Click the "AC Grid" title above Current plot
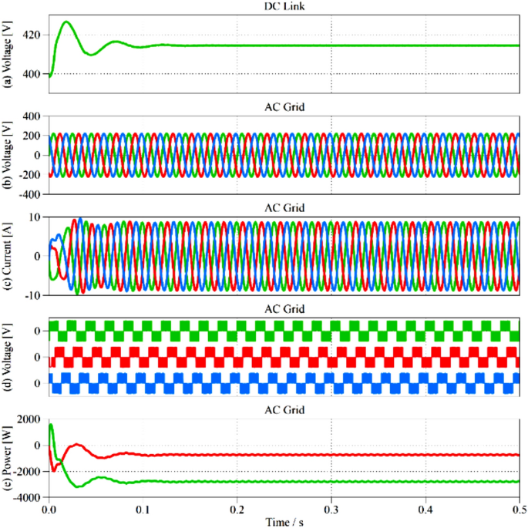 (x=284, y=208)
